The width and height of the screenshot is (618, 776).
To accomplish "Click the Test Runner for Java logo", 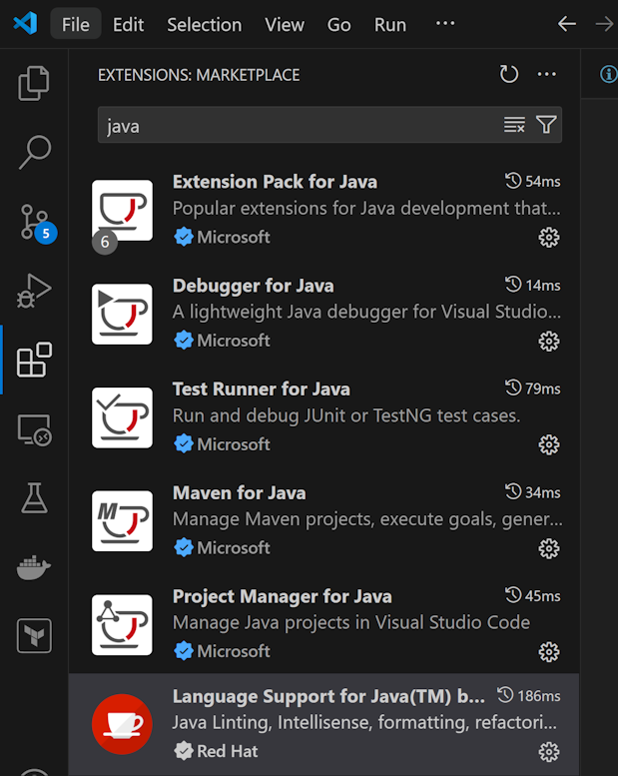I will tap(122, 417).
